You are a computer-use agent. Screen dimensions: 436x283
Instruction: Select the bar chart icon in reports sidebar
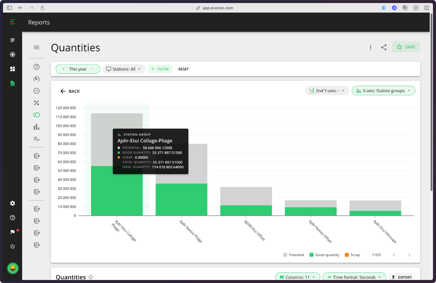[36, 127]
